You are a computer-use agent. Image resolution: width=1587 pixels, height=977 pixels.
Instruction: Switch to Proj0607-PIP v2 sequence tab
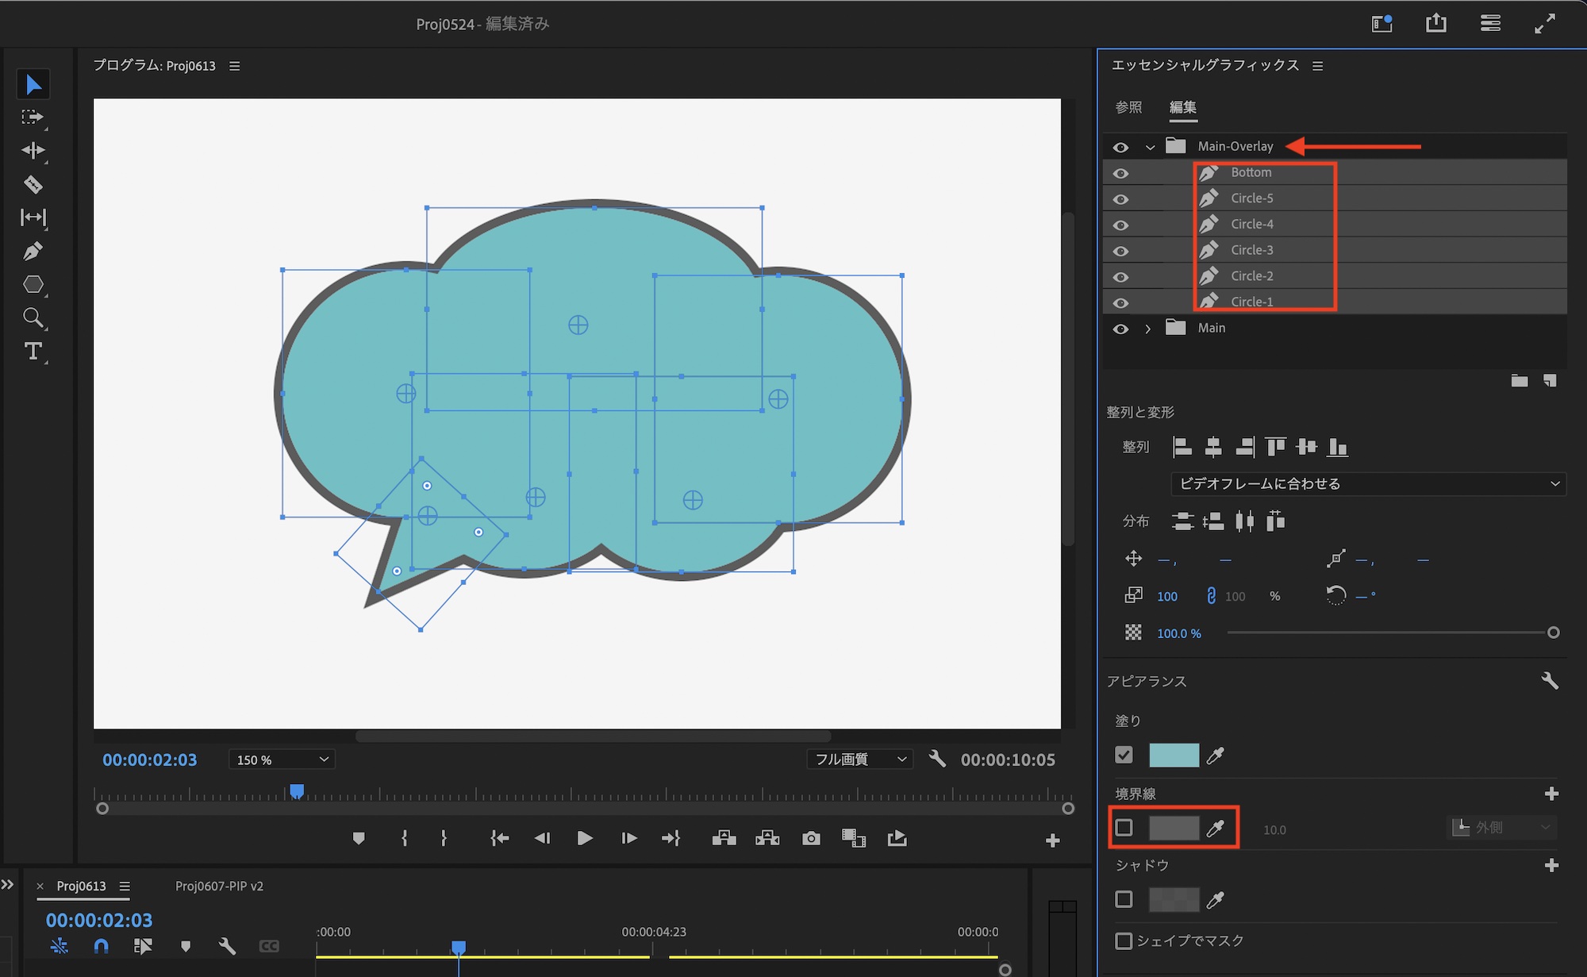tap(219, 886)
